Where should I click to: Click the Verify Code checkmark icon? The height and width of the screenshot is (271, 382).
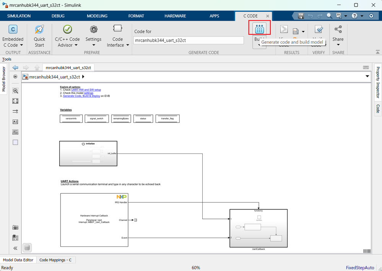pos(319,29)
